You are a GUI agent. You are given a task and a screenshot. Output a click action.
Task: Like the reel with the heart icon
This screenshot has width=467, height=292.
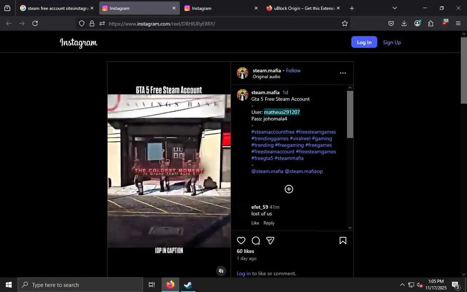coord(241,241)
